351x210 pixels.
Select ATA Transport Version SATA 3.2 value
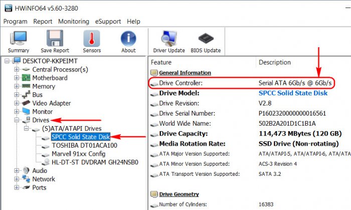(270, 174)
